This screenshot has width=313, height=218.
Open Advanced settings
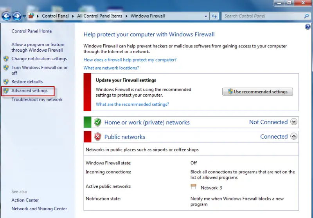pyautogui.click(x=29, y=91)
